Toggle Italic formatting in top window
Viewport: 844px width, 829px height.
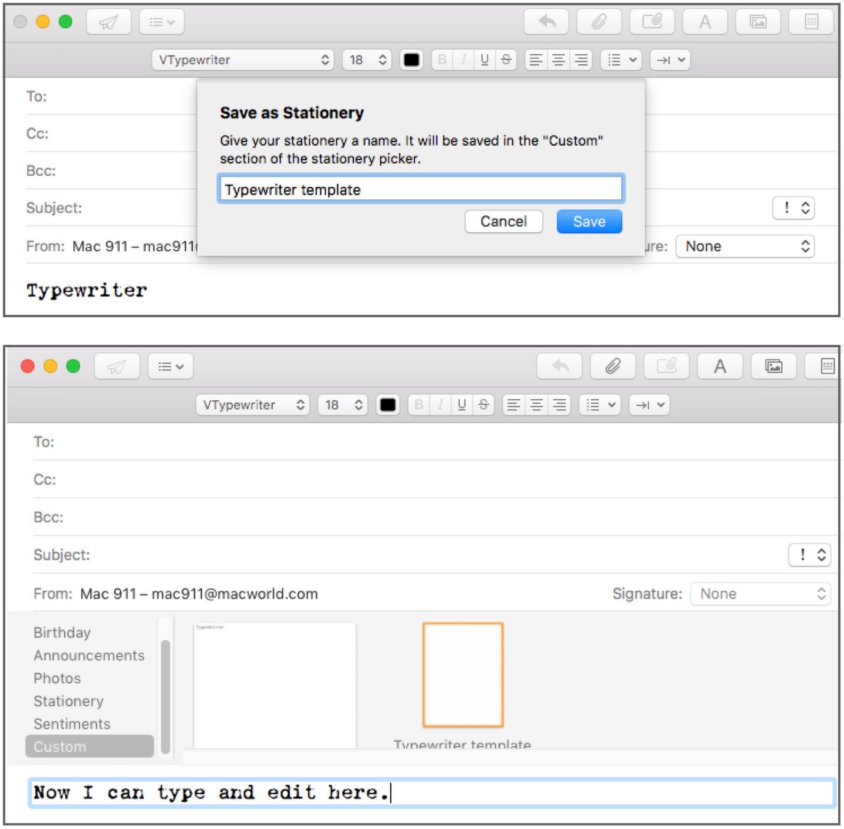tap(464, 60)
